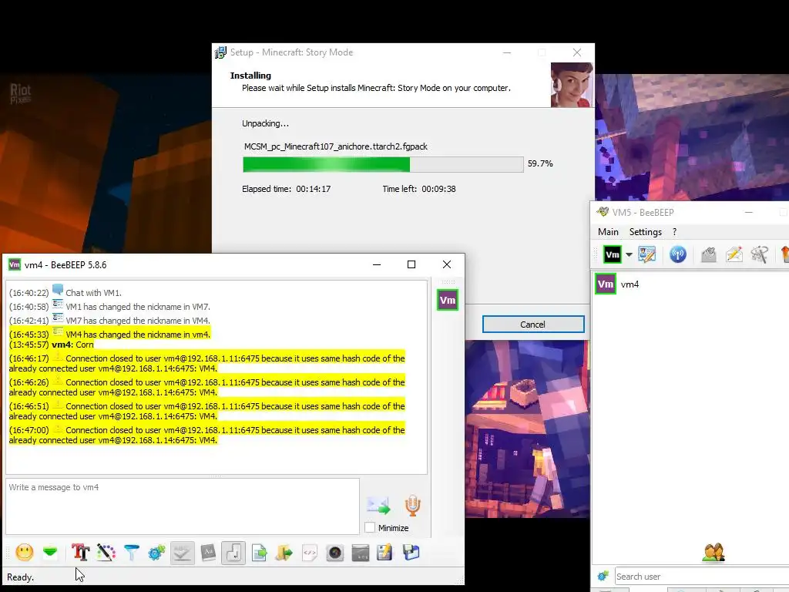Click the Vm status avatar in VM5 toolbar
This screenshot has width=789, height=592.
tap(613, 254)
